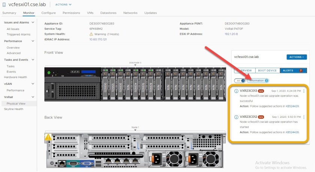315x172 pixels.
Task: Open kebab menu for VXR23C012 alert
Action: (x=304, y=117)
